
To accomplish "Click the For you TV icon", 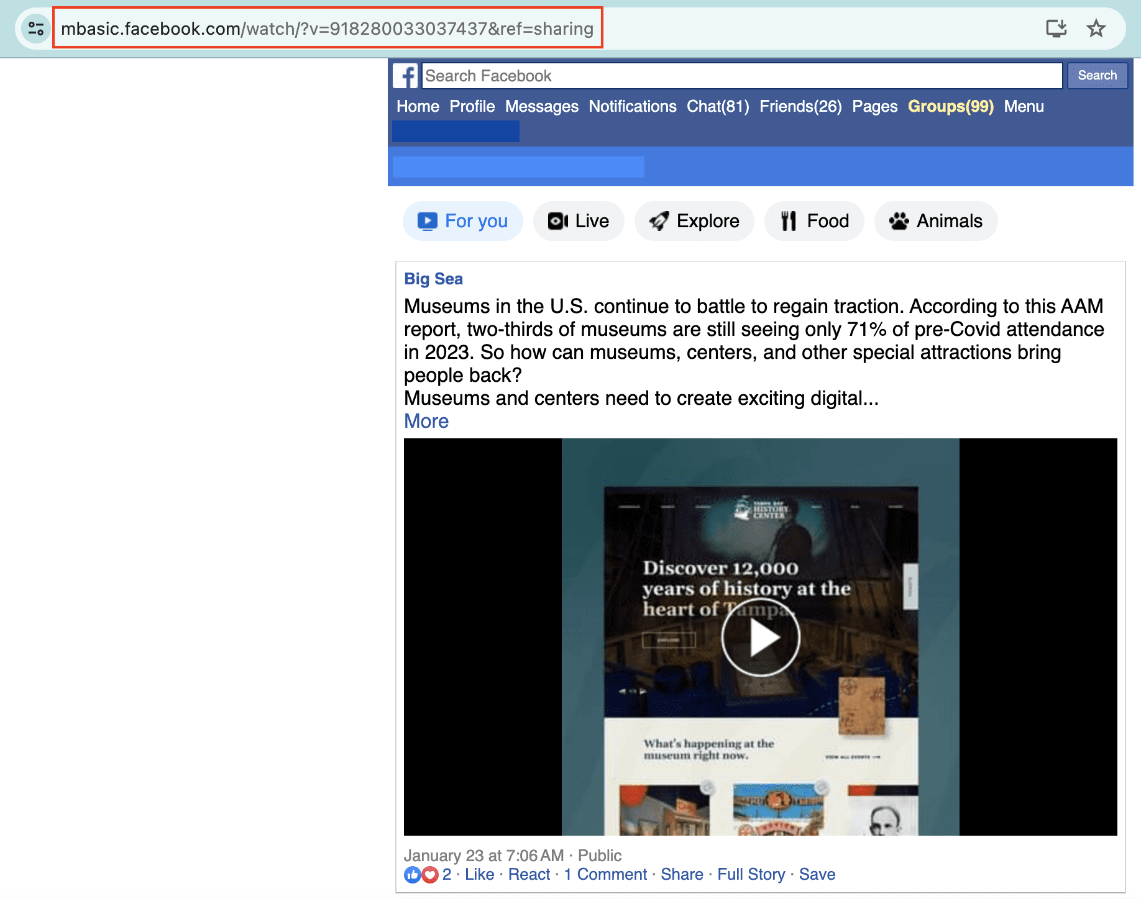I will coord(428,220).
